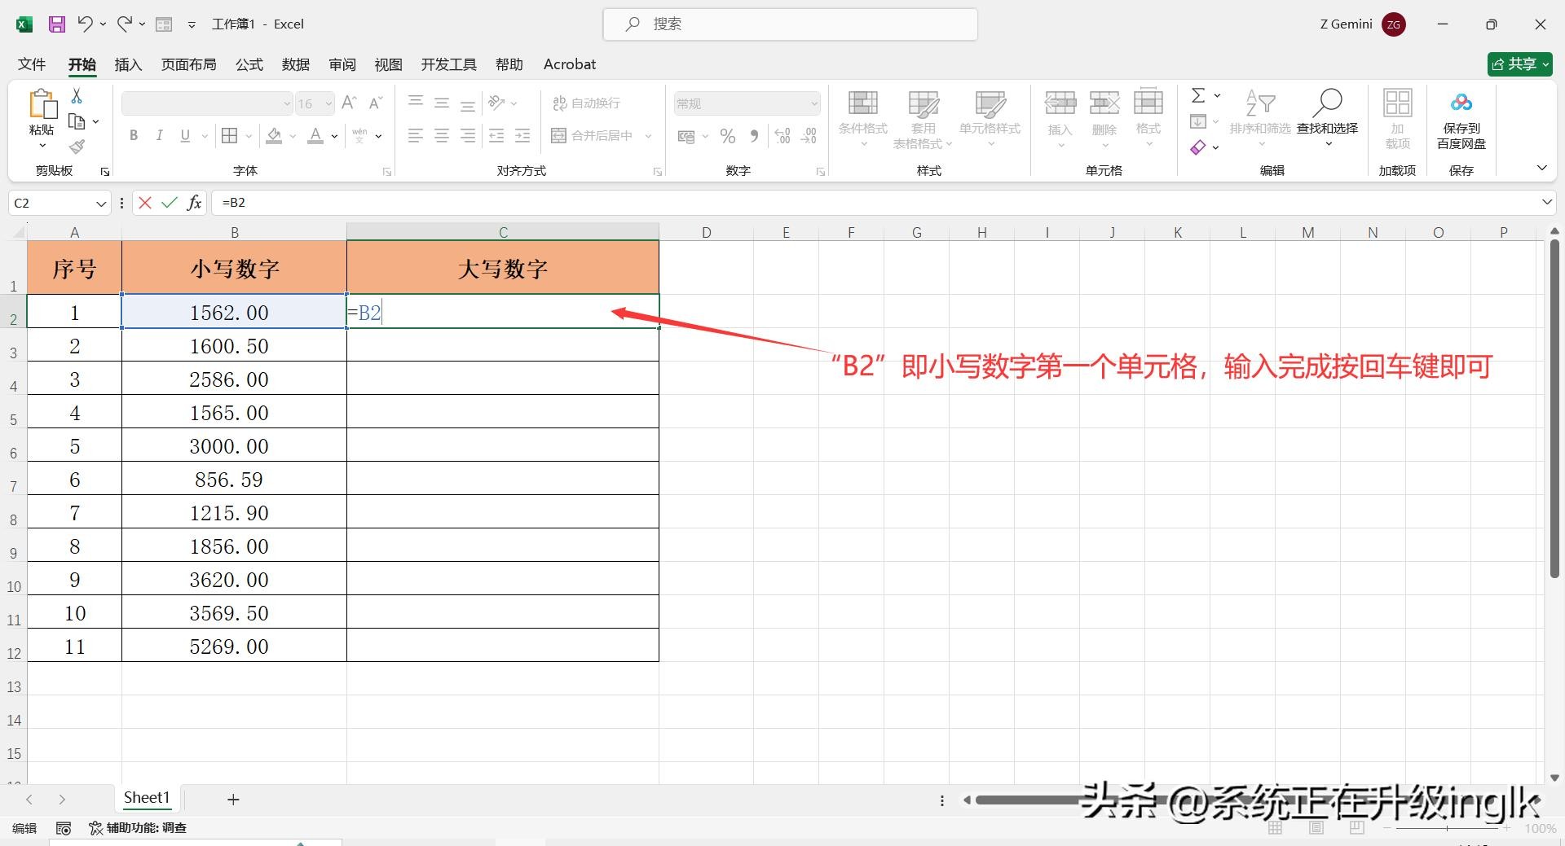Toggle Bold formatting
The height and width of the screenshot is (846, 1565).
click(x=134, y=136)
